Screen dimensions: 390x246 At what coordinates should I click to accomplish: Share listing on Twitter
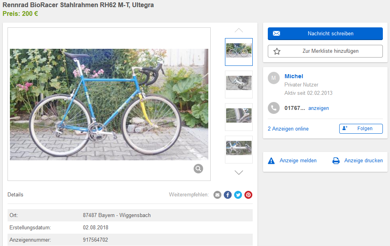[x=238, y=195]
